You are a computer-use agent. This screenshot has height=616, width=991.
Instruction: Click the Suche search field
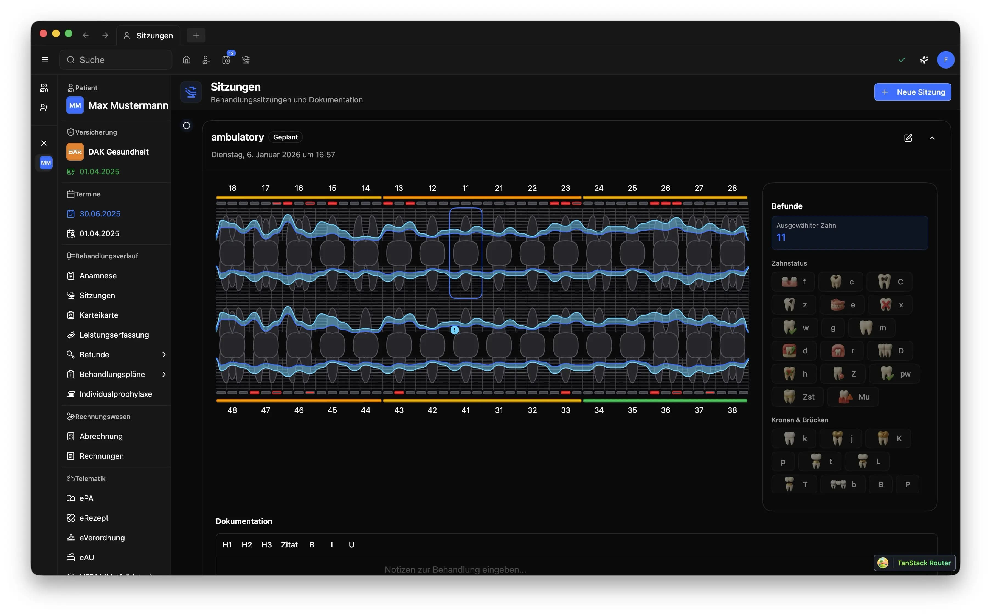click(116, 60)
